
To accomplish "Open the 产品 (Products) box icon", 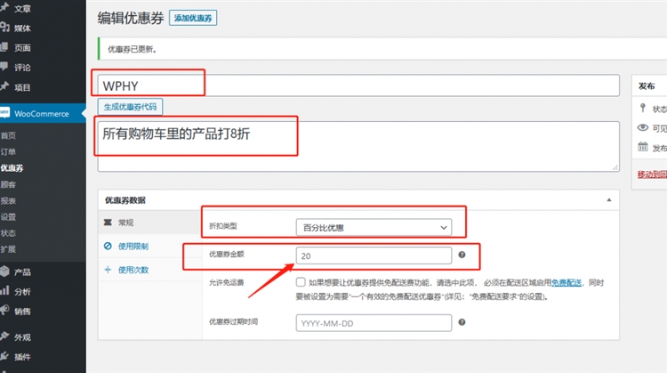I will pyautogui.click(x=4, y=272).
